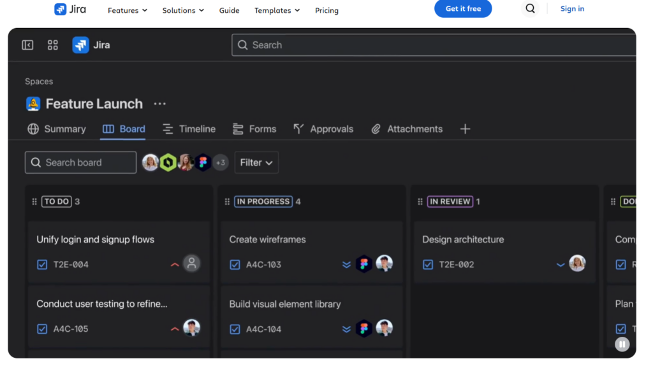Open the Design architecture card
Viewport: 653px width, 368px height.
tap(505, 252)
